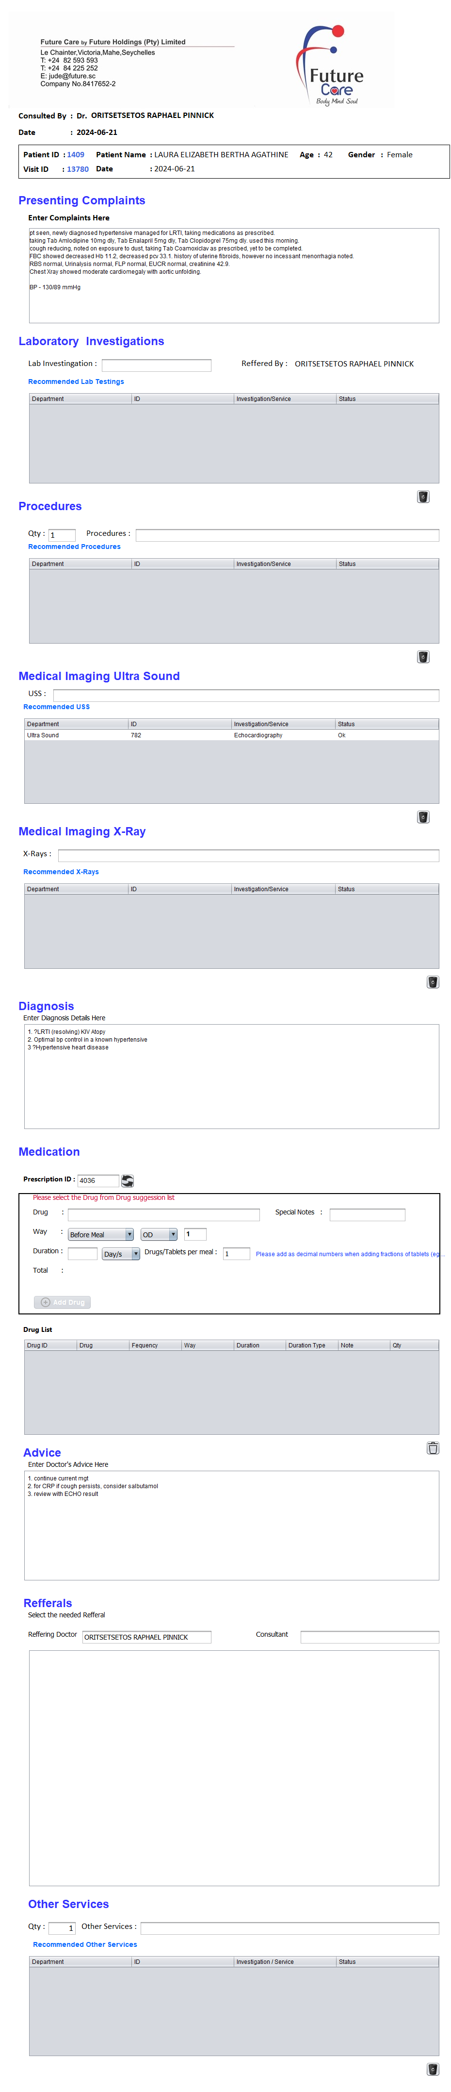451x2092 pixels.
Task: Follow the Recommended USS link
Action: tap(57, 707)
